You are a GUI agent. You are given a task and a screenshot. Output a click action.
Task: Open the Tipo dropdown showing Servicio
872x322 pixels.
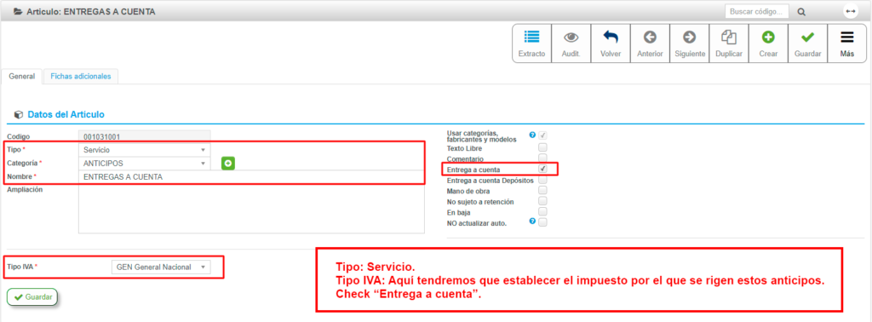145,150
